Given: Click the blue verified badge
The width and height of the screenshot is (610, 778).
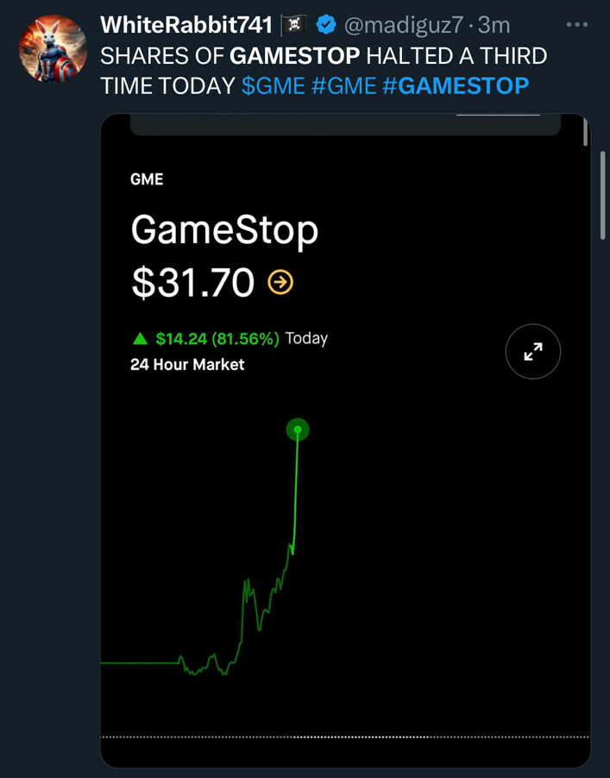Looking at the screenshot, I should [x=326, y=26].
